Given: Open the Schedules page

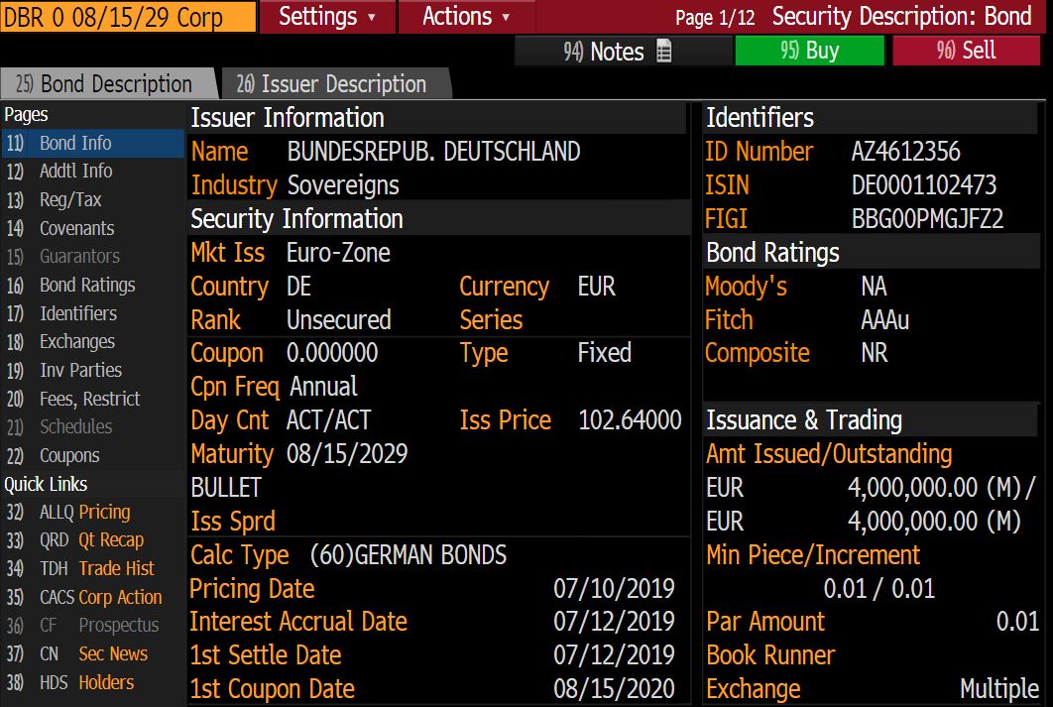Looking at the screenshot, I should 92,427.
